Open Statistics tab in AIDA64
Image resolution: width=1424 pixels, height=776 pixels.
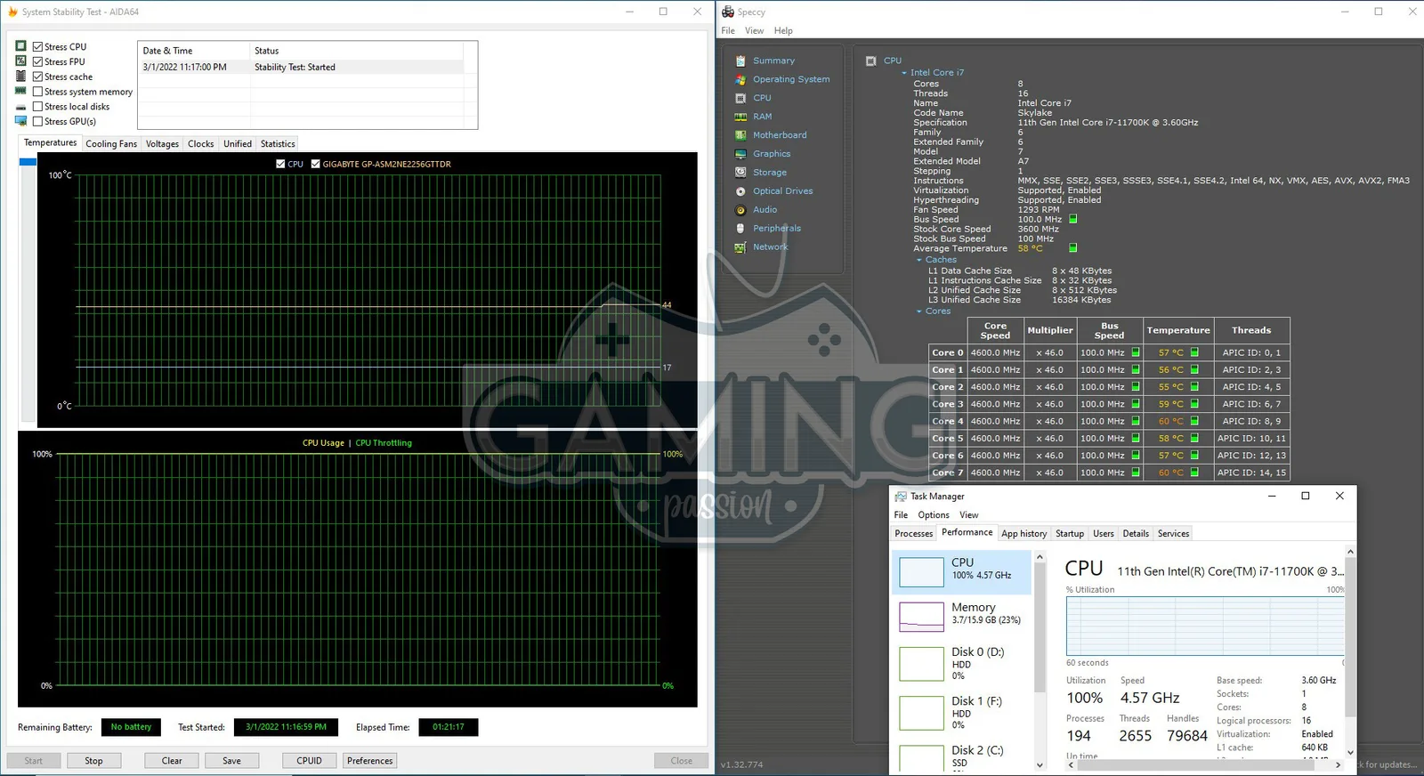pos(278,144)
